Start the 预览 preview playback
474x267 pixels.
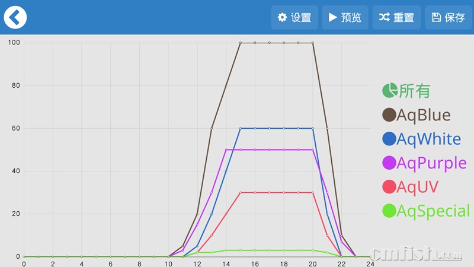(x=345, y=17)
